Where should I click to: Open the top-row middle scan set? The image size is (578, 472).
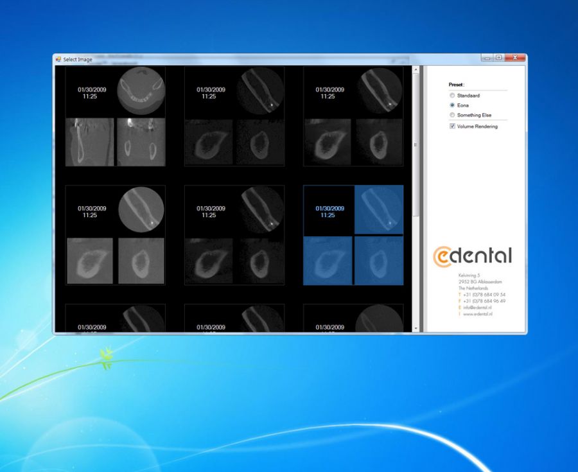click(234, 116)
